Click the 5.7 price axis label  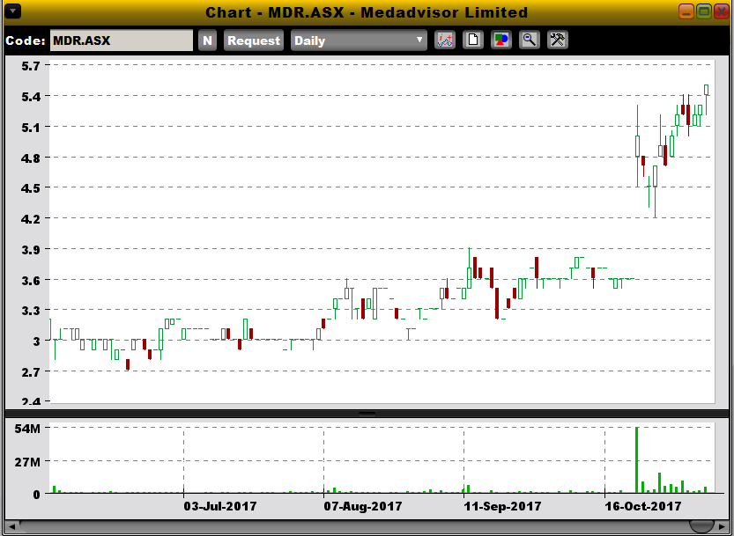point(31,66)
